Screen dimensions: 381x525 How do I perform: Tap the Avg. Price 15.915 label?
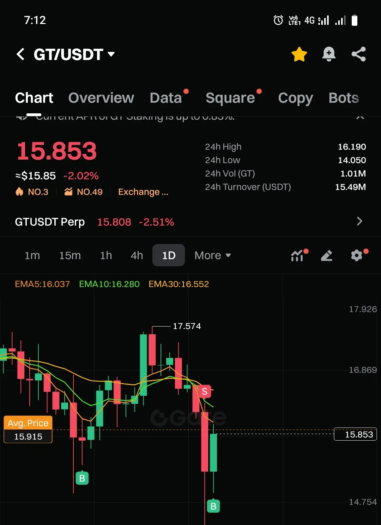(x=28, y=430)
